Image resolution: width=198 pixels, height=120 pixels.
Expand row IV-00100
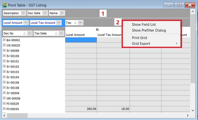tap(4, 56)
